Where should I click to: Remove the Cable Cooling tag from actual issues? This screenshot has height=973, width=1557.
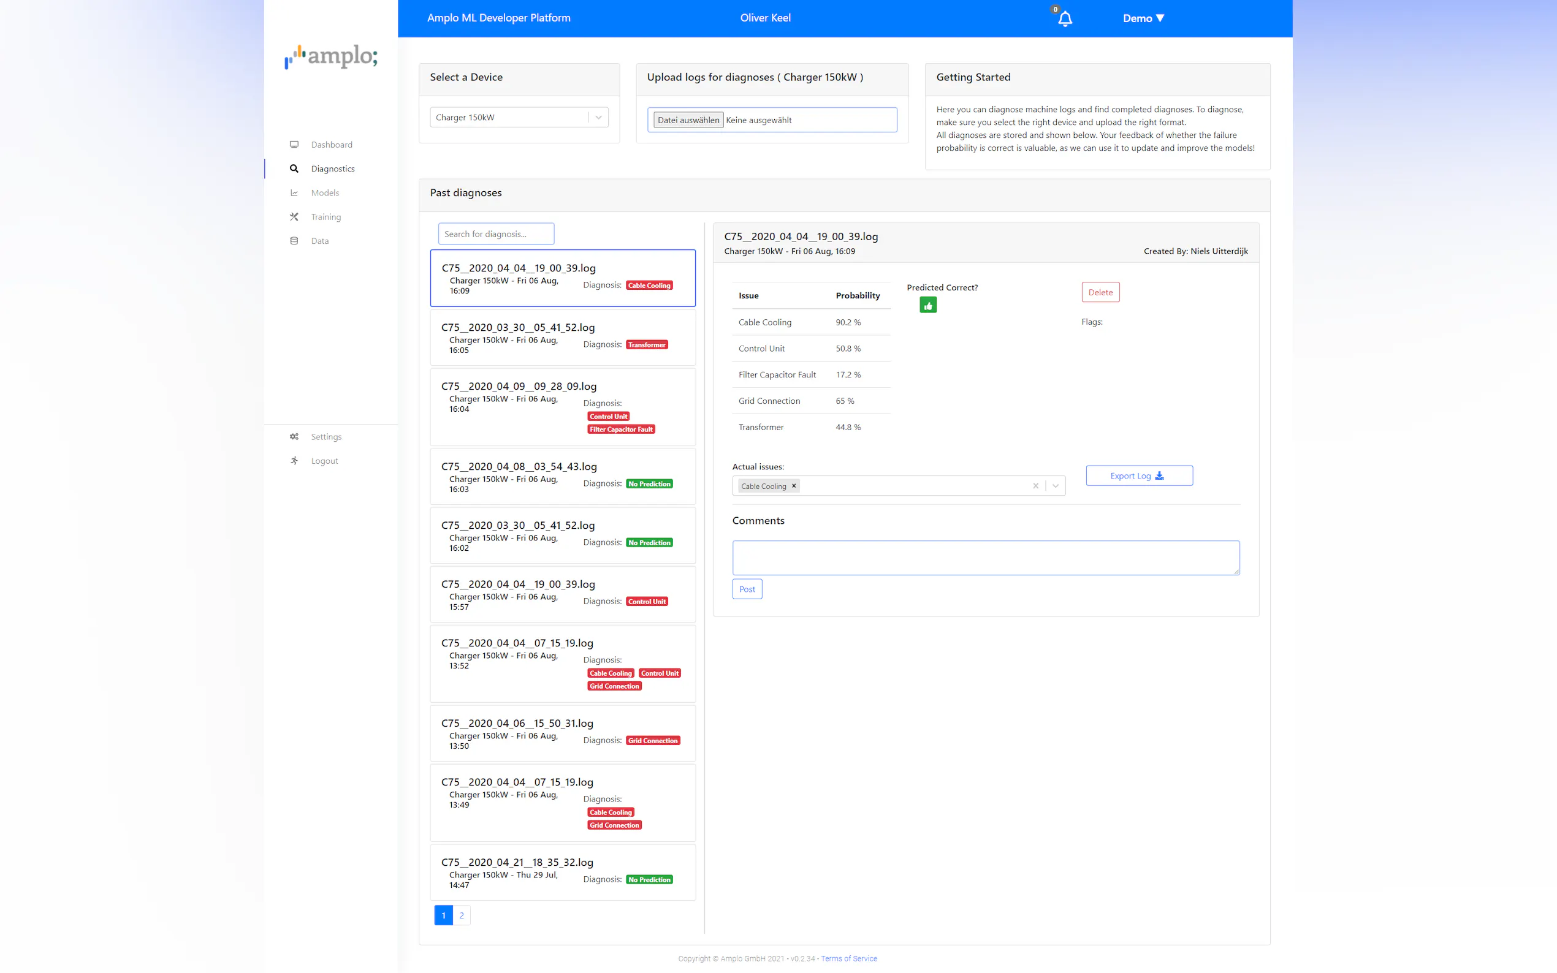pyautogui.click(x=794, y=486)
